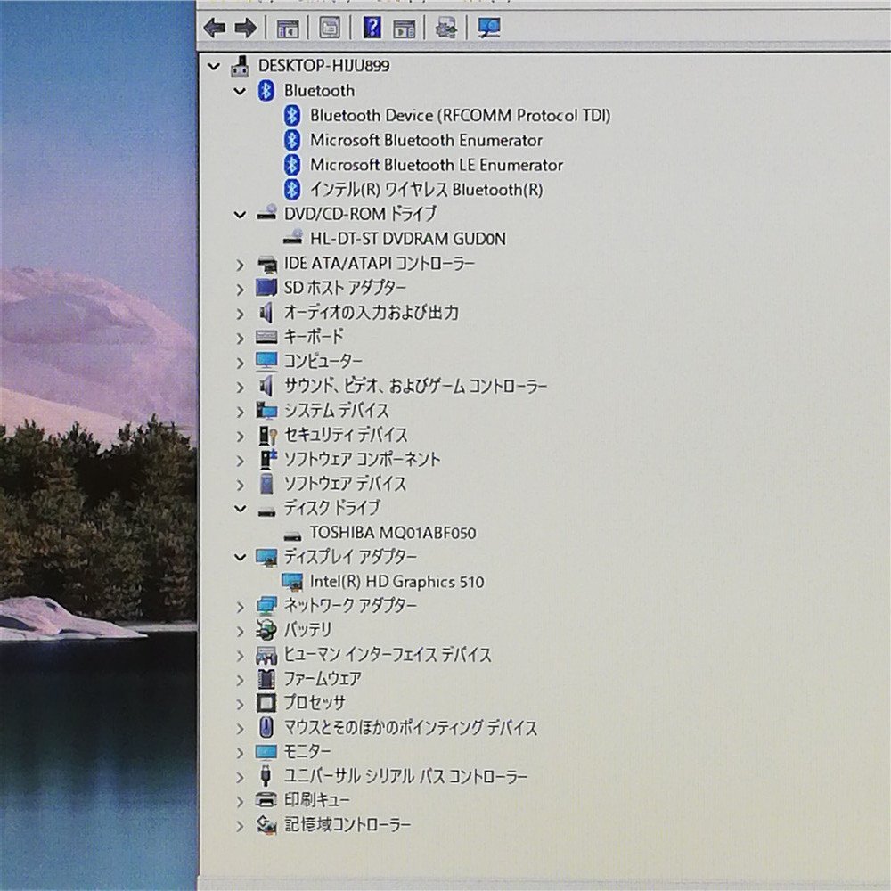The image size is (891, 891).
Task: Click the Back arrow in toolbar
Action: (214, 29)
